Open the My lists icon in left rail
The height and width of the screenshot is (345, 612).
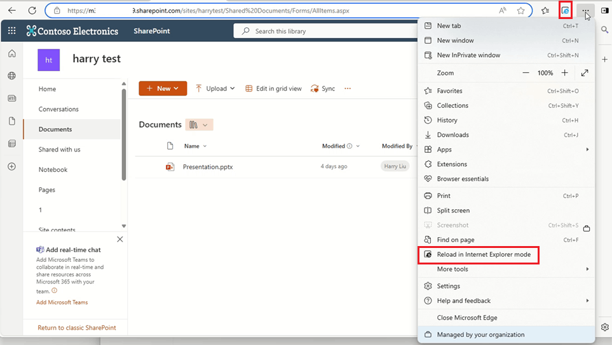point(12,144)
